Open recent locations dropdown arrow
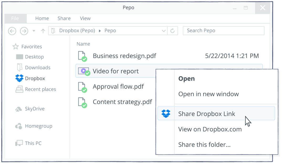The width and height of the screenshot is (282, 163). [x=34, y=31]
